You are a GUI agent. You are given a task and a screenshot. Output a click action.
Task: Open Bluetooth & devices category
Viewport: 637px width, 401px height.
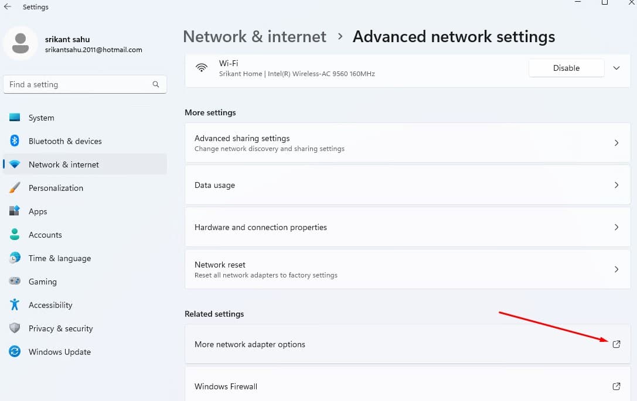(85, 141)
